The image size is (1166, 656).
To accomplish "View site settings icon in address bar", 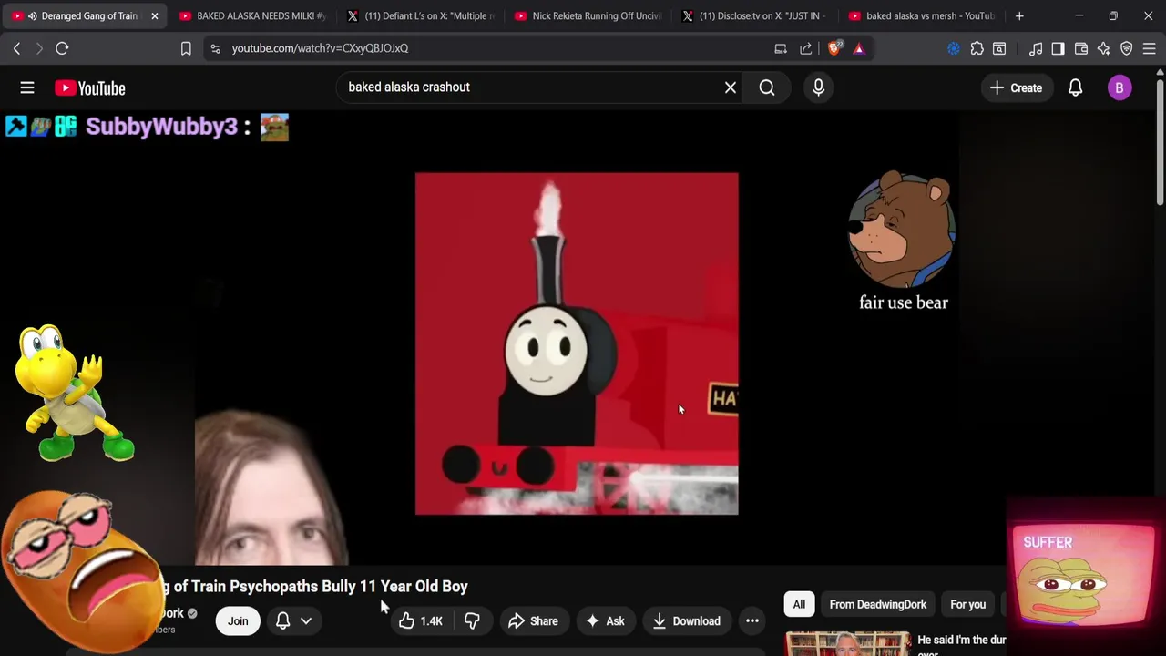I will click(x=215, y=48).
